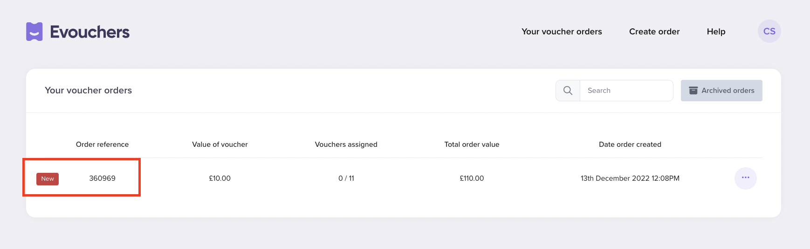Open three-dot options for order 360969
This screenshot has height=249, width=810.
pos(746,178)
